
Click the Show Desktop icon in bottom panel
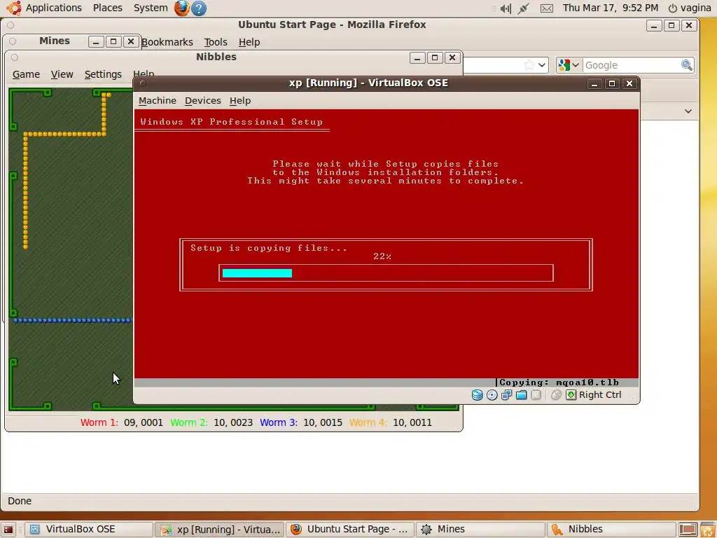coord(8,530)
